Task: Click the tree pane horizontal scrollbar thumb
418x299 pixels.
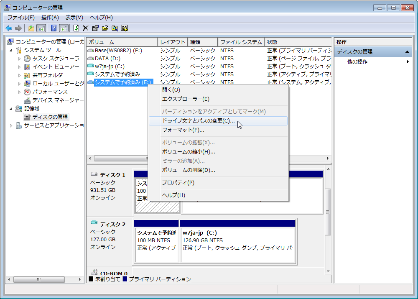Action: [39, 279]
